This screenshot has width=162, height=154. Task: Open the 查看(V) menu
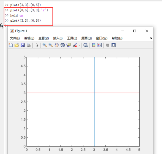point(43,38)
